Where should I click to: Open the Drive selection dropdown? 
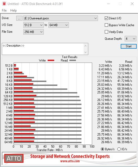coord(60,18)
